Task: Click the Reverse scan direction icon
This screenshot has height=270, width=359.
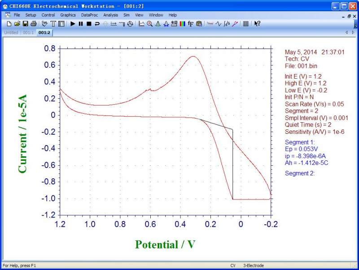Action: [97, 24]
